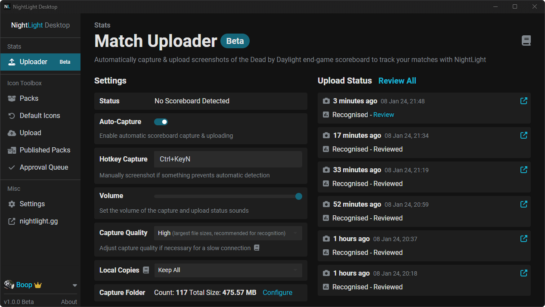Disable the Auto-Capture toggle

[161, 122]
